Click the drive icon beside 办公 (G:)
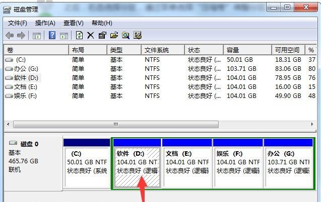Viewport: 321px width, 202px height. tap(9, 69)
